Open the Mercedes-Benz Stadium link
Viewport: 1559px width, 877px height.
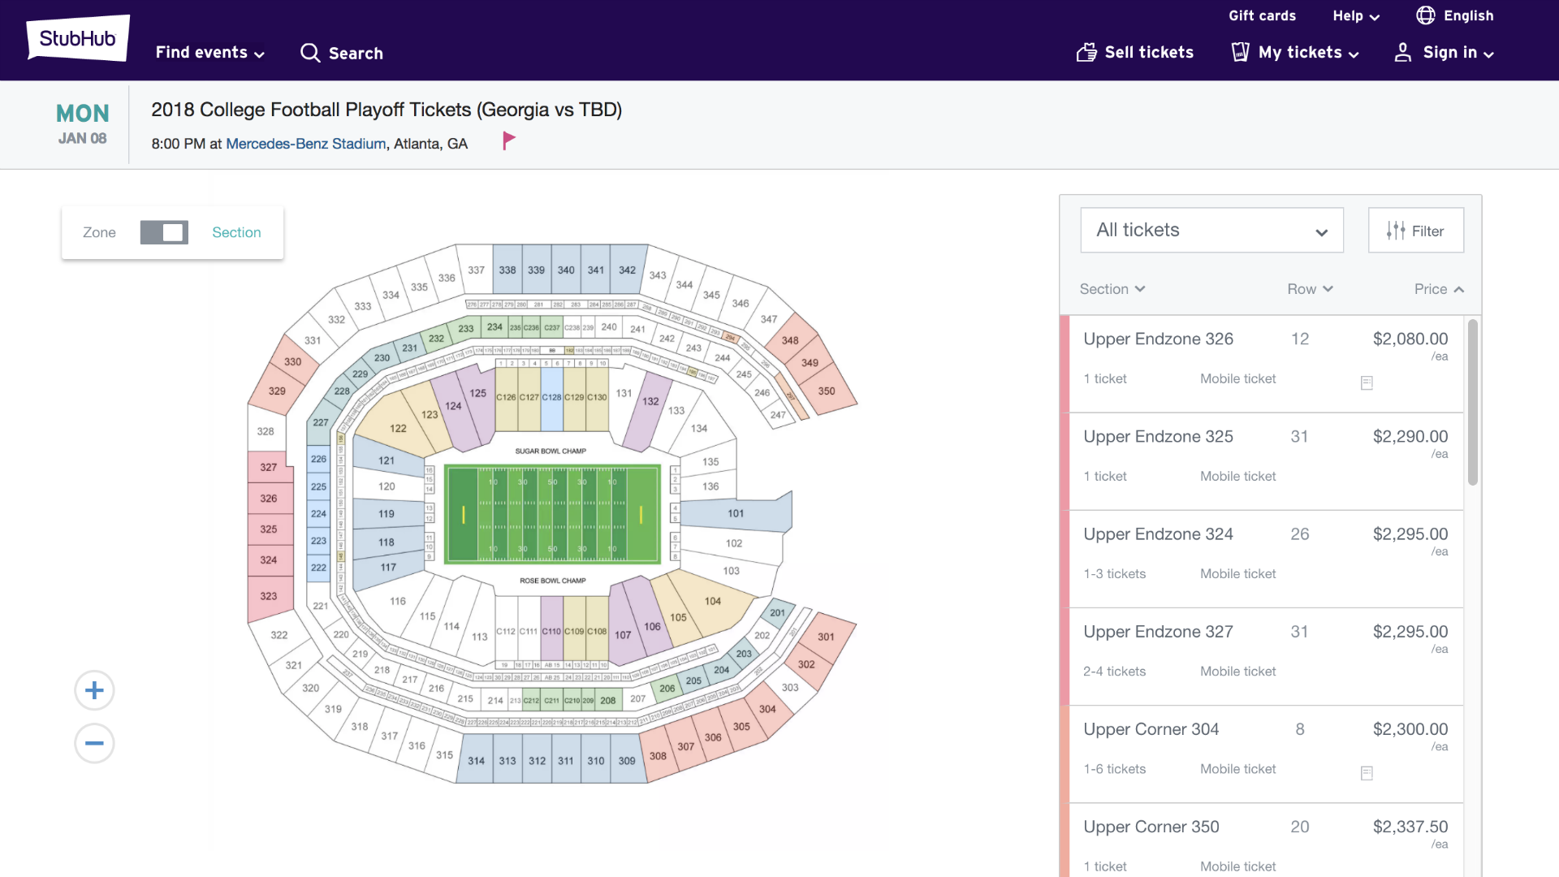tap(305, 144)
